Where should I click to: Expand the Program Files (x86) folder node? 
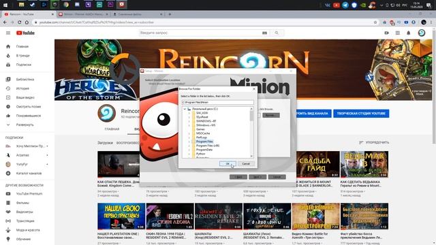tap(189, 146)
